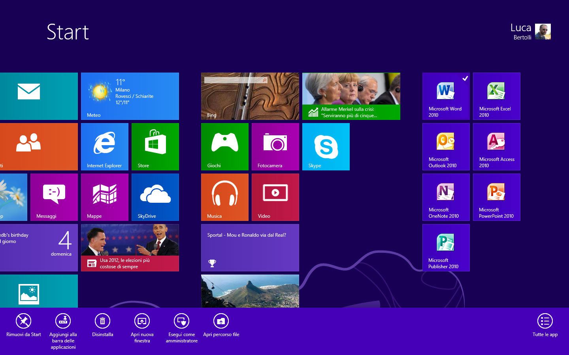Select the Microsoft PowerPoint 2010 tile
569x355 pixels.
497,197
